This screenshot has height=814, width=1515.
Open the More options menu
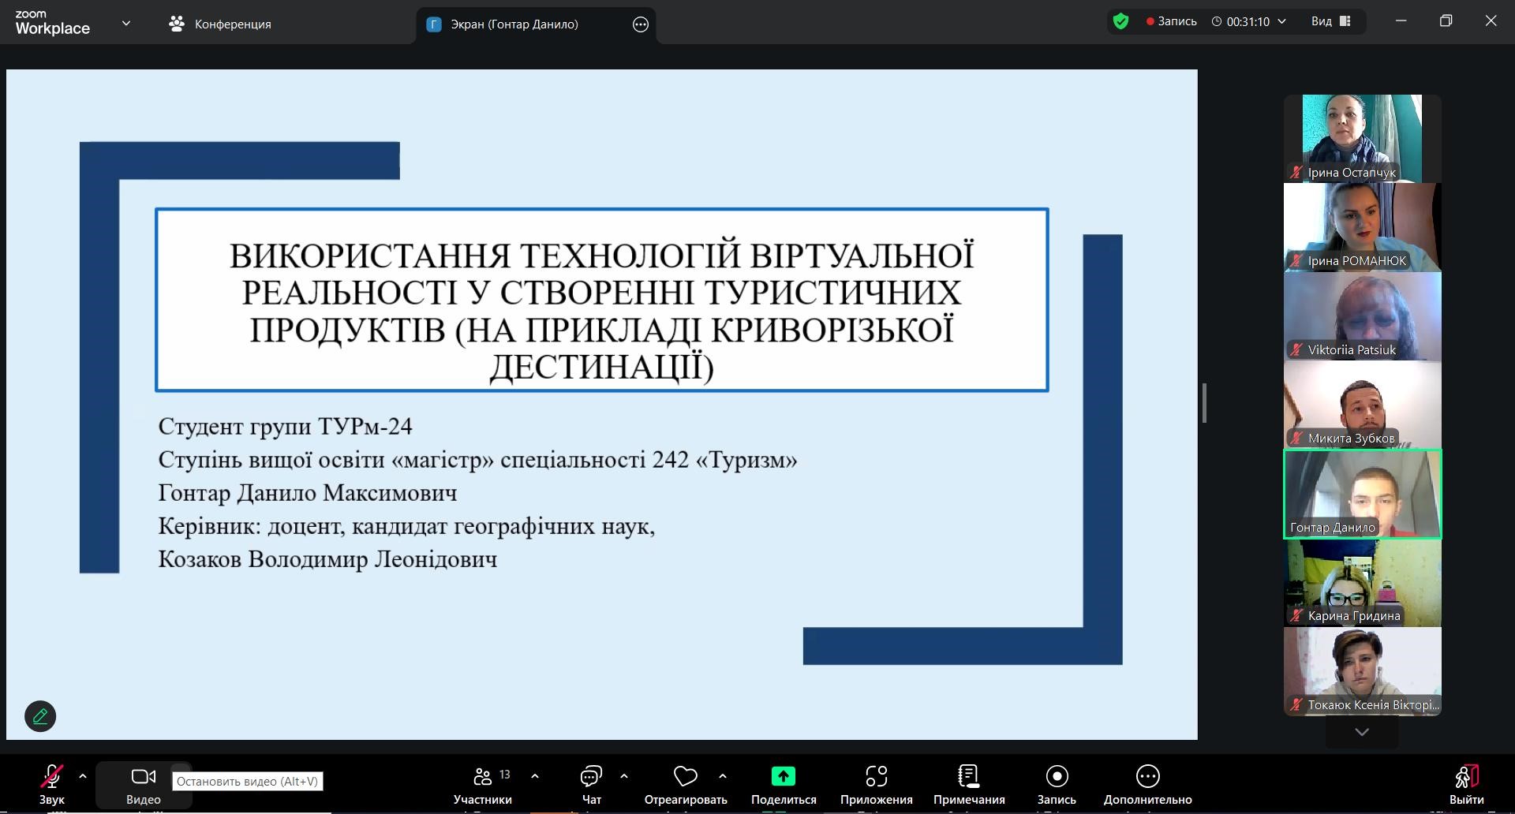(x=1147, y=777)
